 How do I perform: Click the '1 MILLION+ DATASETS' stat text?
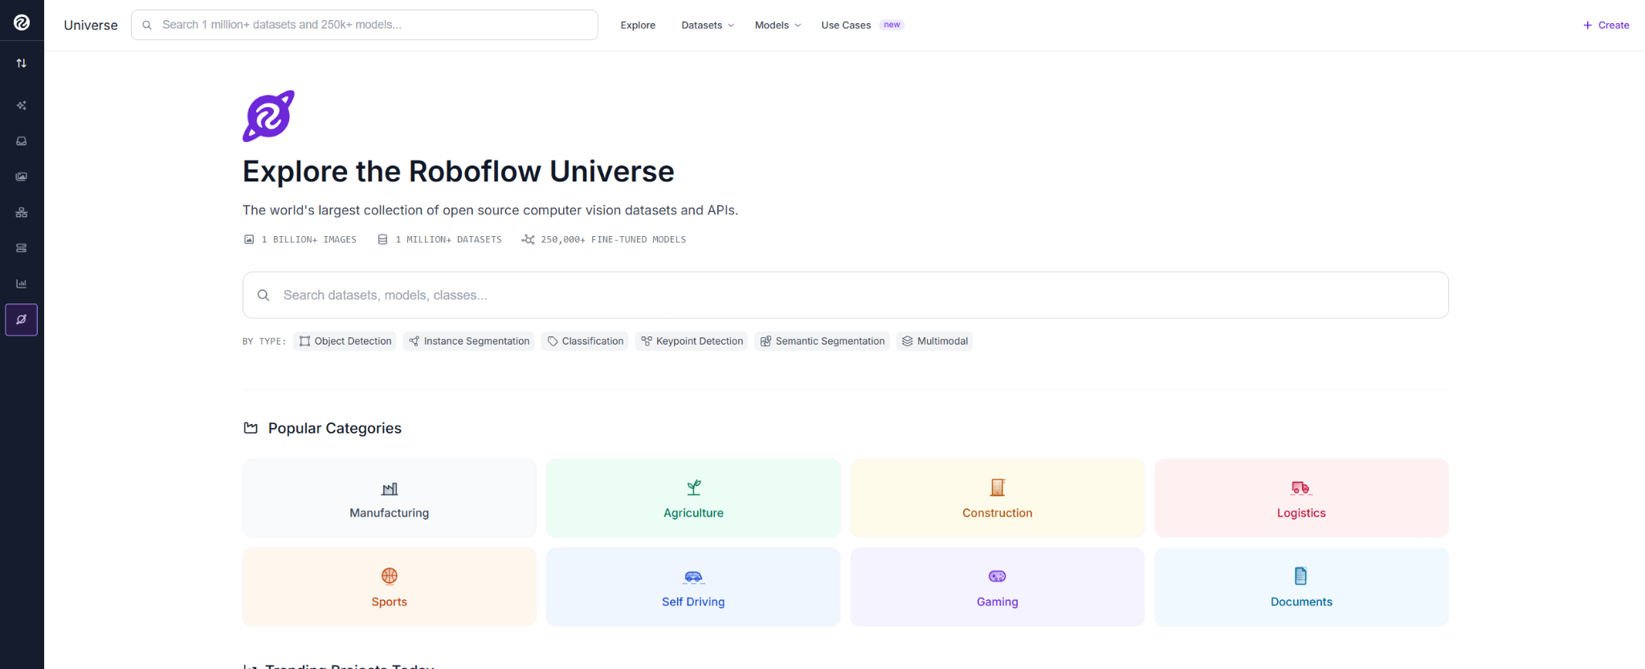pyautogui.click(x=448, y=239)
